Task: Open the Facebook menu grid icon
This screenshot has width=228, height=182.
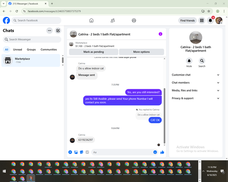Action: click(x=202, y=20)
